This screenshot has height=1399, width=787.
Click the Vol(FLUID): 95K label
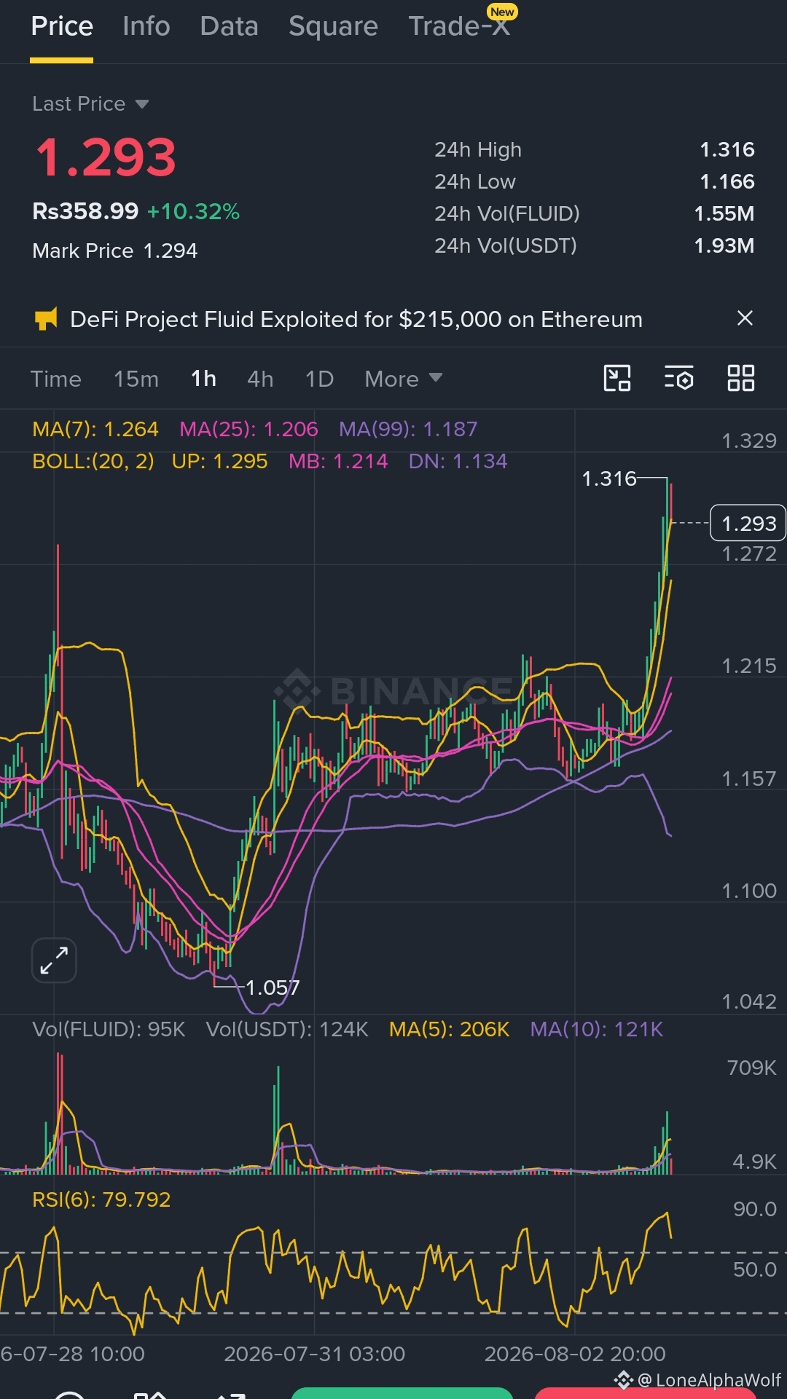pos(109,1030)
